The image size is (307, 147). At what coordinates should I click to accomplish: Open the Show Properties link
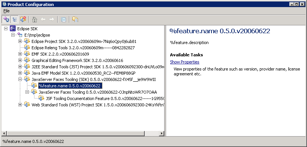click(185, 62)
